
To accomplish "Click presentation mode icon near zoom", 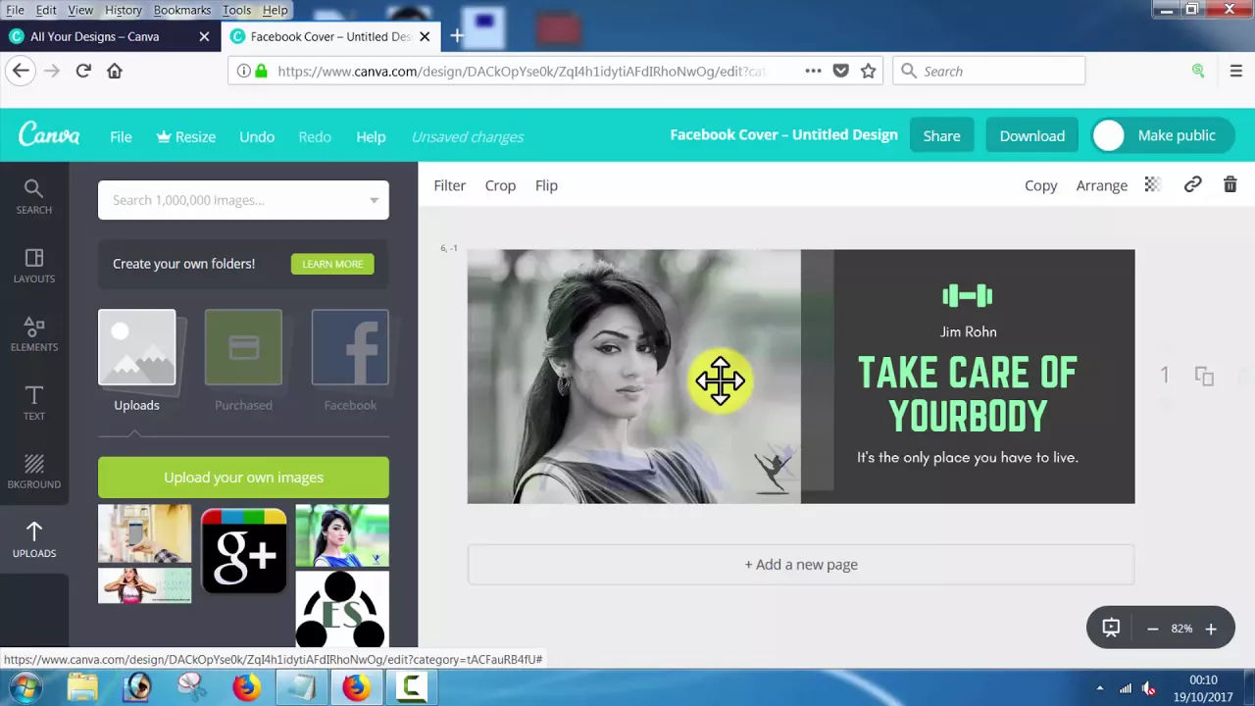I will [1111, 629].
